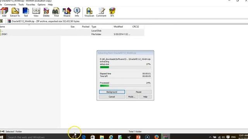Screen dimensions: 248x139
Task: Open the Windows Store taskbar icon
Action: click(x=93, y=137)
